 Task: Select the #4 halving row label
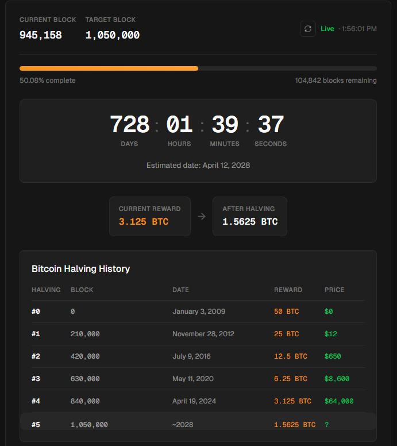(x=36, y=401)
